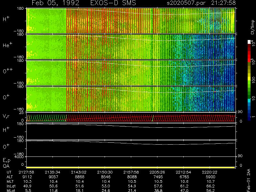Click the 'V,r' panel label
The image size is (256, 192).
6,116
